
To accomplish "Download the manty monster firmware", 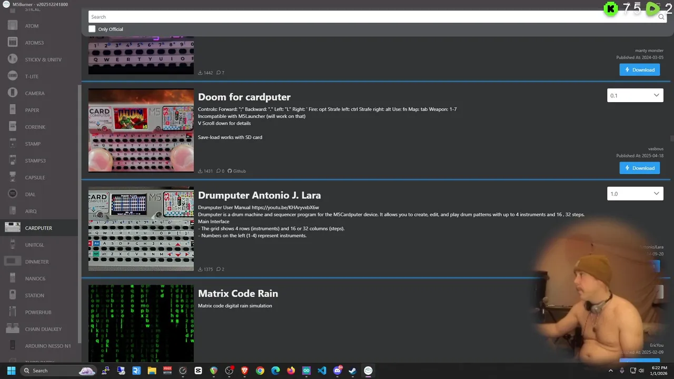I will [x=640, y=69].
